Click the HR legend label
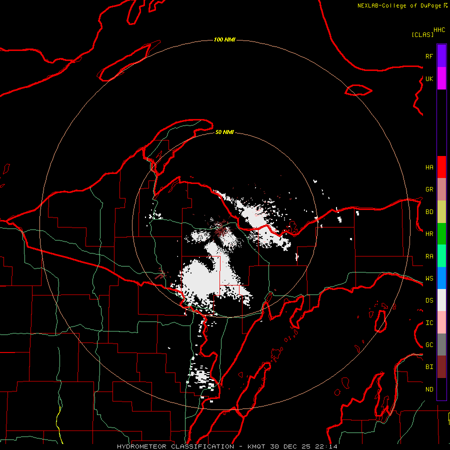This screenshot has width=450, height=450. click(429, 234)
